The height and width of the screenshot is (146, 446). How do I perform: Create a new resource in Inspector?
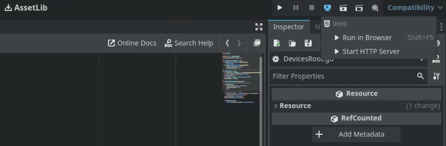277,43
